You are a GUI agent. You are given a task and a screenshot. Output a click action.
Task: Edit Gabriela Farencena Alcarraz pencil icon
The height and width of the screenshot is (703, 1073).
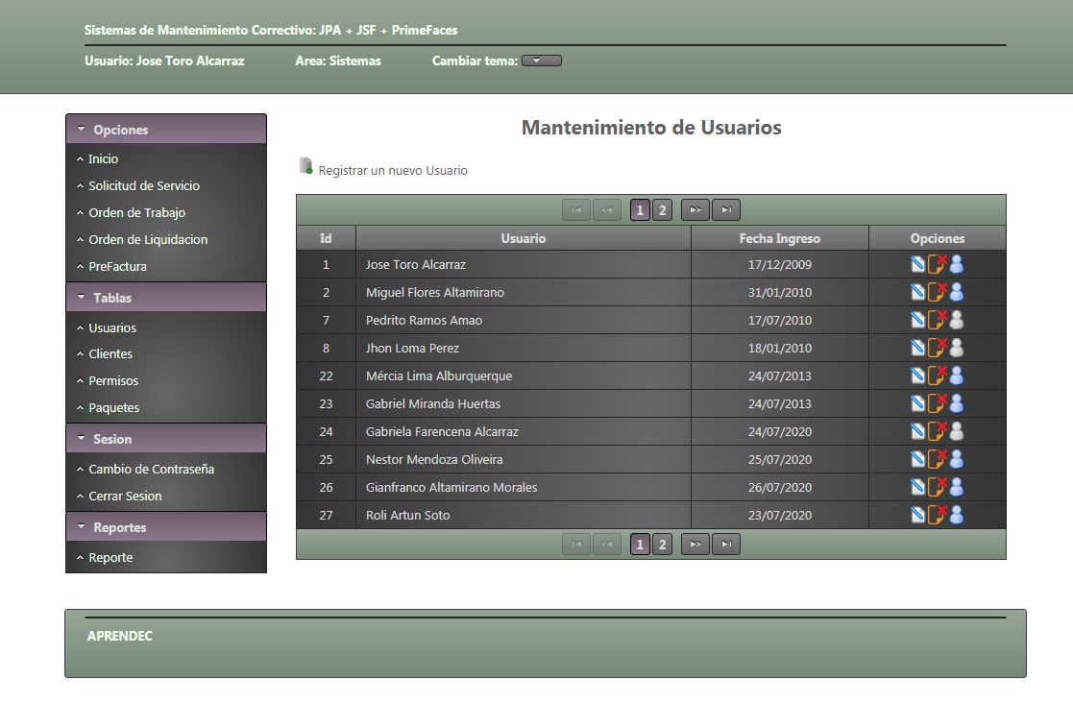point(917,431)
